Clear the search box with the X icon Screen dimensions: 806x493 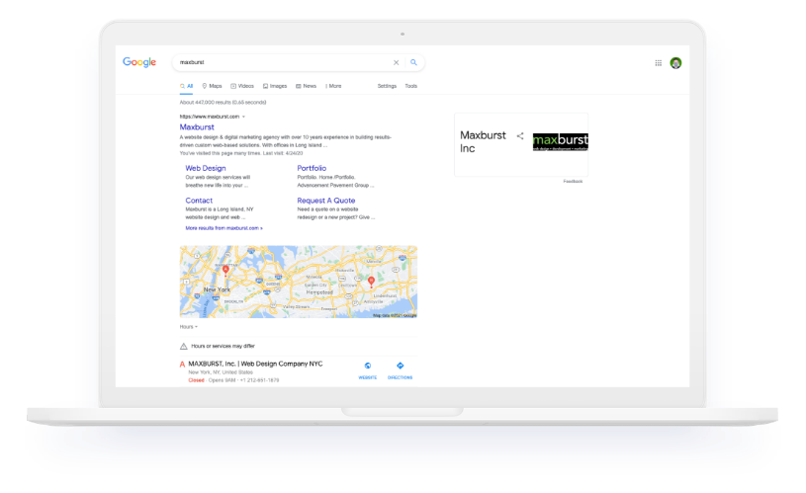click(x=396, y=62)
